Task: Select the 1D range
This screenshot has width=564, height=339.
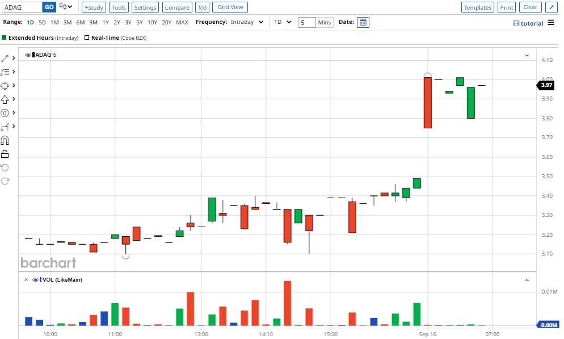Action: [x=30, y=22]
